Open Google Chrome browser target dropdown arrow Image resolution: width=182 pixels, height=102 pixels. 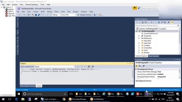92,15
